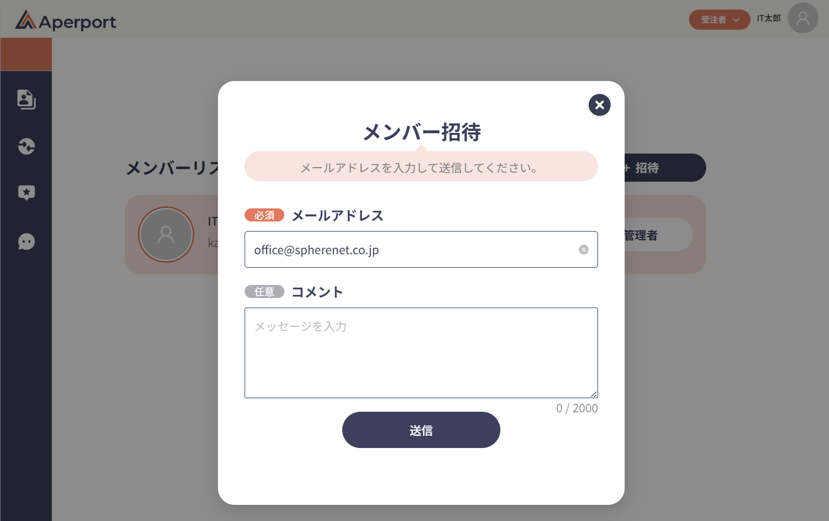The height and width of the screenshot is (521, 829).
Task: Click the + 招待 button
Action: (664, 168)
